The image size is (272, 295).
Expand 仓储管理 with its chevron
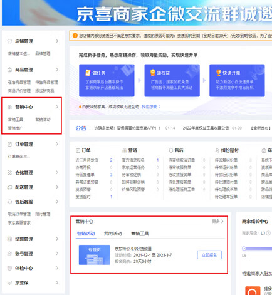pyautogui.click(x=57, y=173)
